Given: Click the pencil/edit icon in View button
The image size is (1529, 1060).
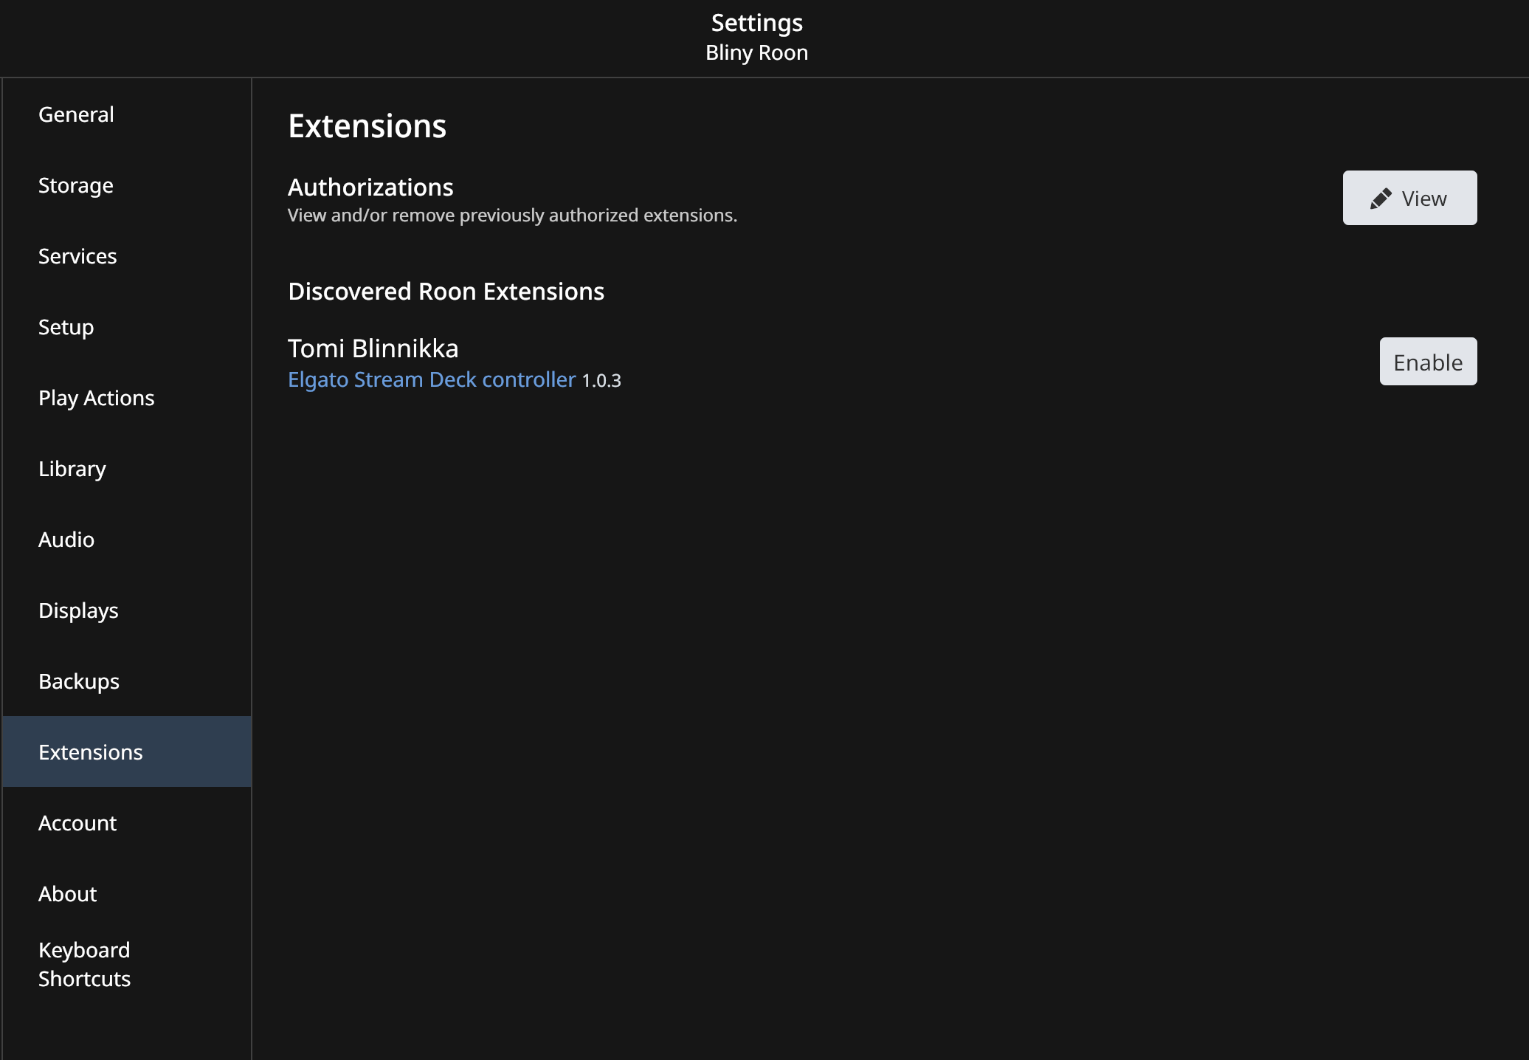Looking at the screenshot, I should tap(1381, 198).
